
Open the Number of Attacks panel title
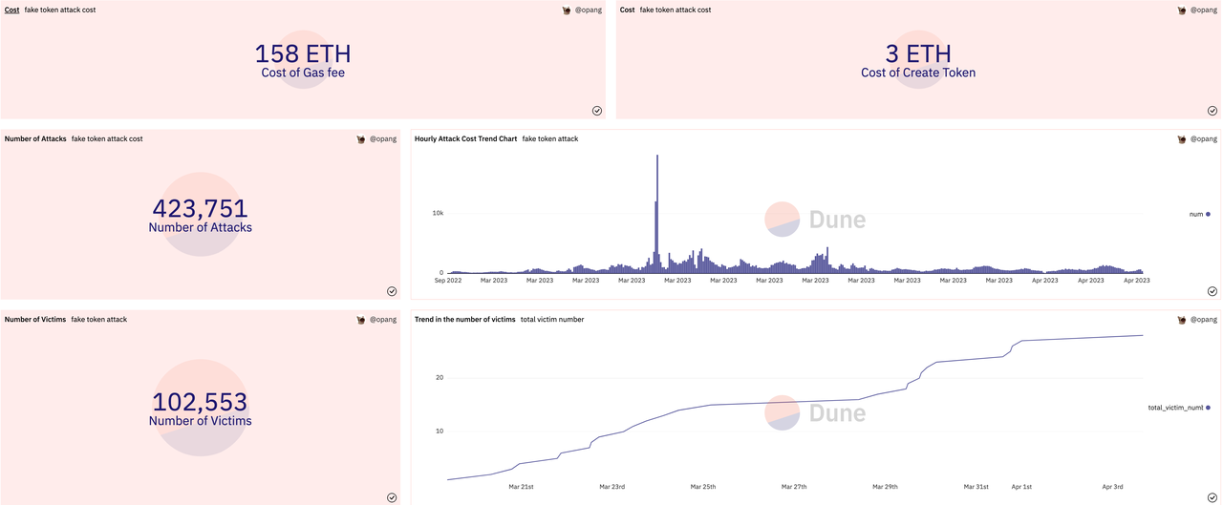35,138
